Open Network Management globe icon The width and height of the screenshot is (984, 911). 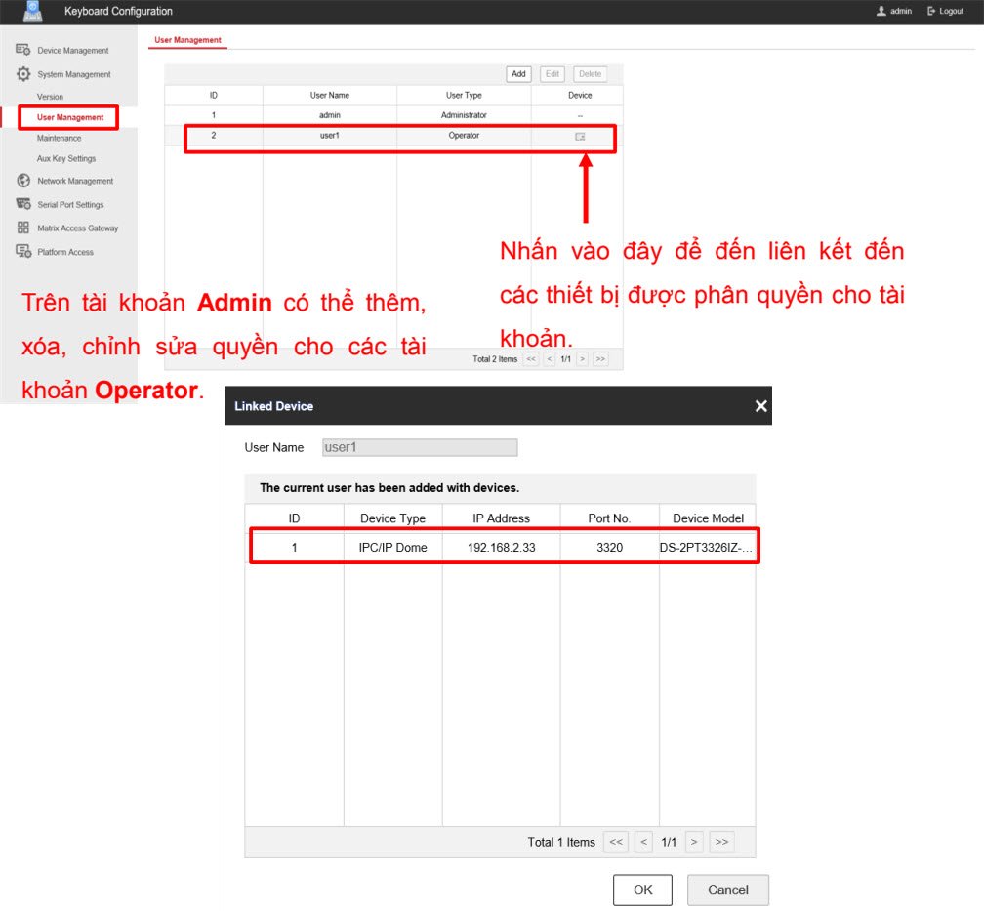point(22,181)
